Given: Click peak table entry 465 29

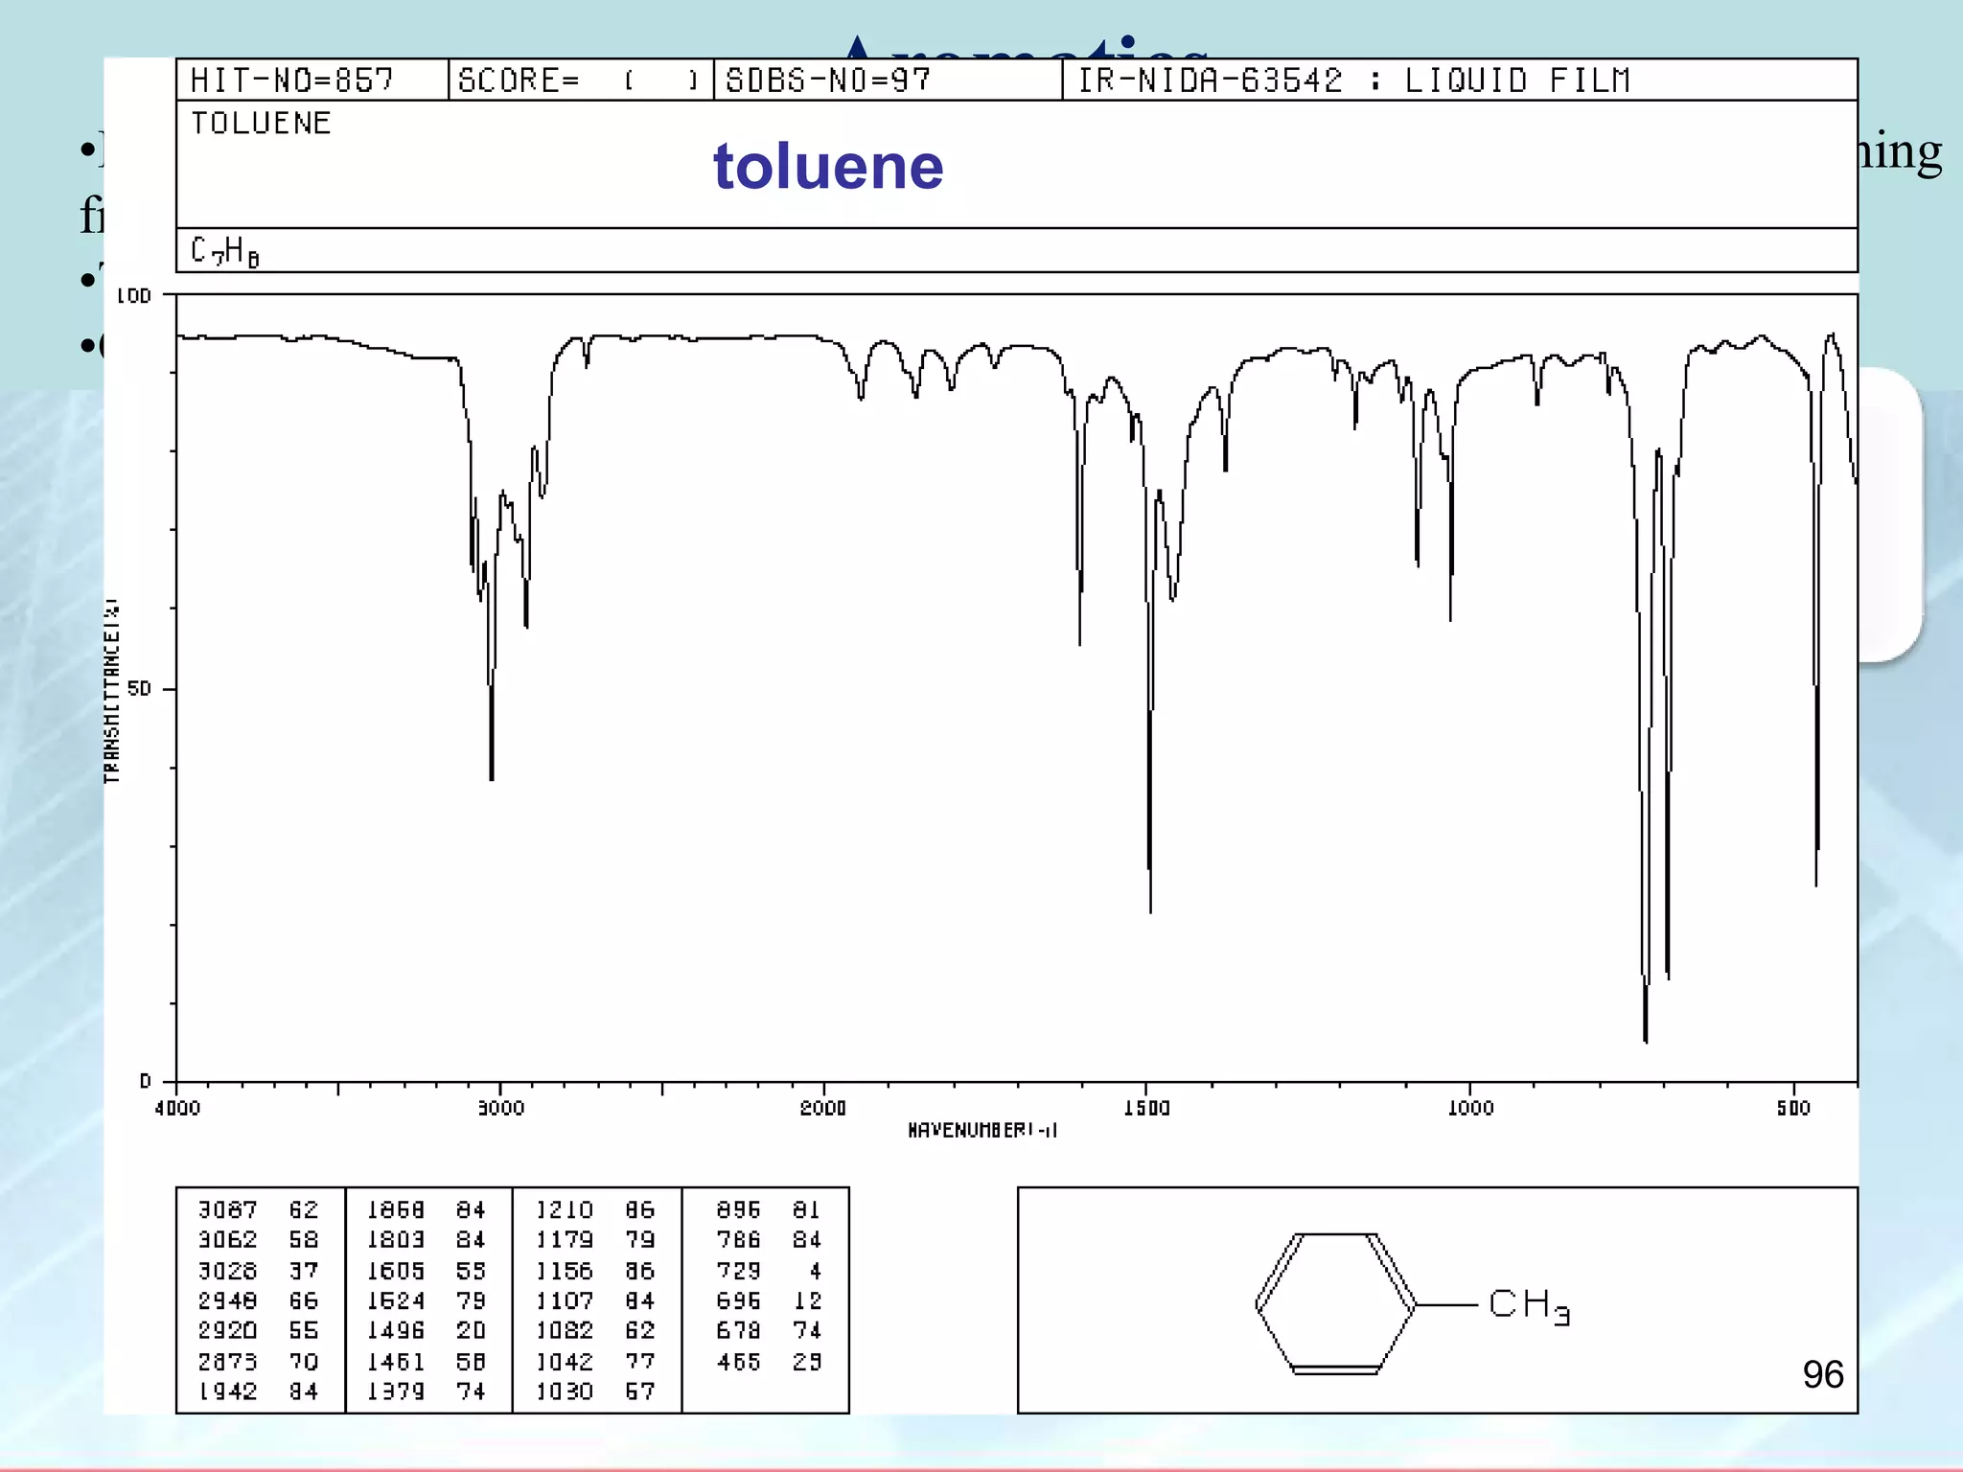Looking at the screenshot, I should tap(769, 1361).
